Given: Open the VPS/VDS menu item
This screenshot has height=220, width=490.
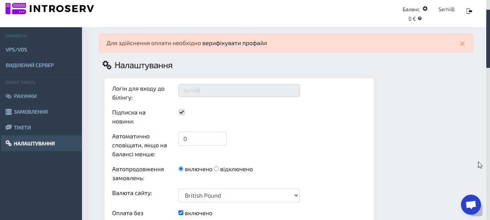Looking at the screenshot, I should pos(16,50).
